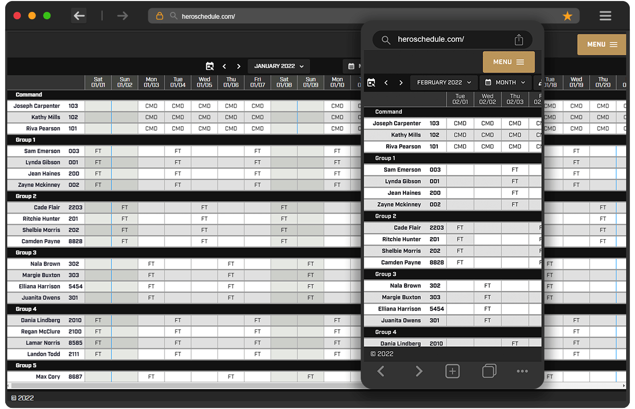Click the browser back arrow button
The image size is (635, 409).
(x=79, y=16)
